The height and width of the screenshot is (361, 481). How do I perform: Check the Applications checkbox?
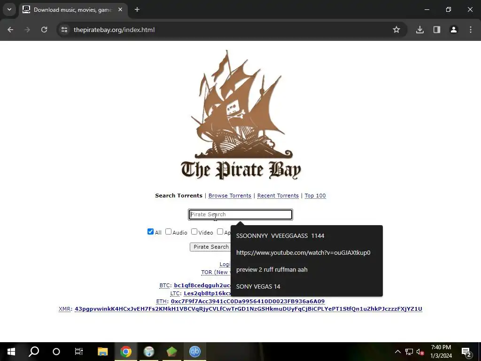(x=220, y=231)
